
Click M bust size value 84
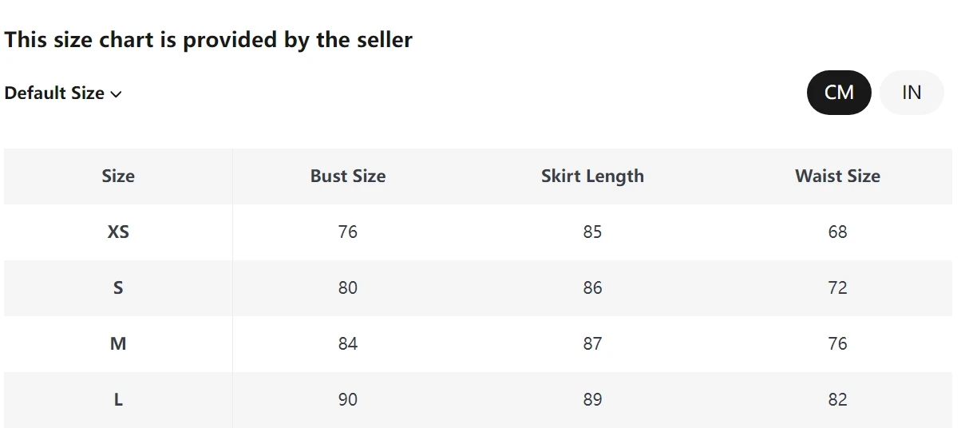(348, 344)
